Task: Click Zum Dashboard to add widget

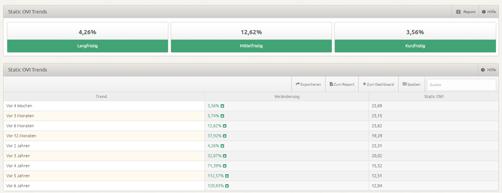Action: [378, 84]
